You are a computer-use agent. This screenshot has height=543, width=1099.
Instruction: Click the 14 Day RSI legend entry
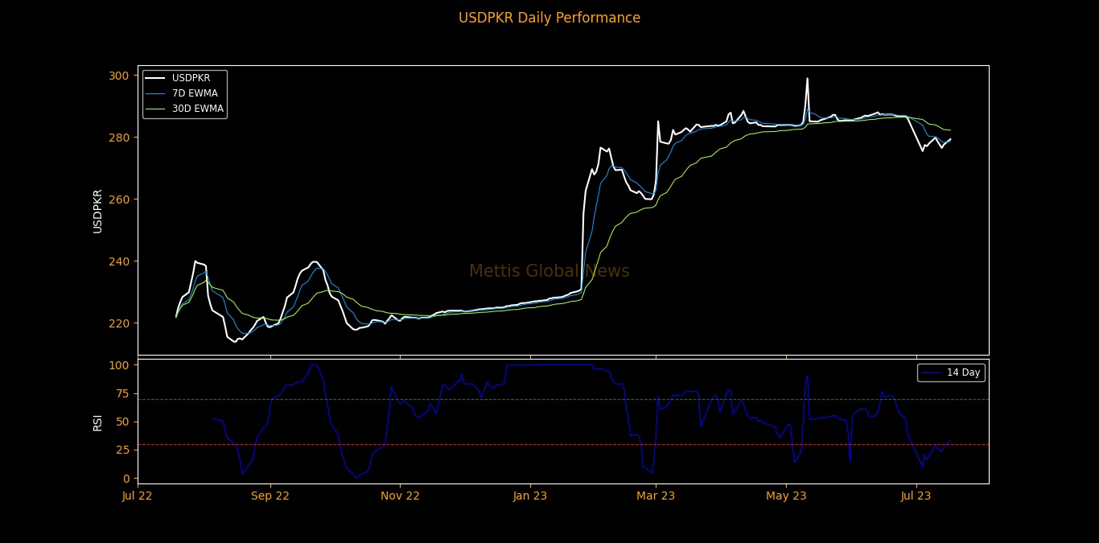(963, 372)
